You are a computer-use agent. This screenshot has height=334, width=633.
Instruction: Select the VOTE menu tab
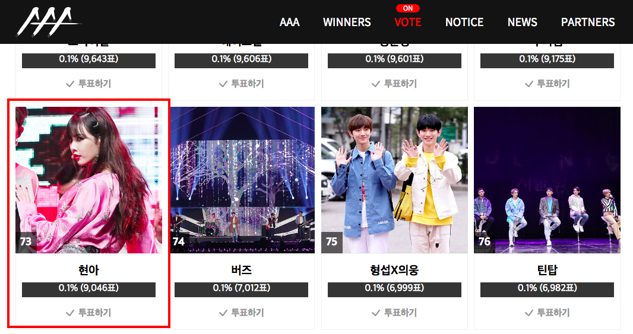408,22
